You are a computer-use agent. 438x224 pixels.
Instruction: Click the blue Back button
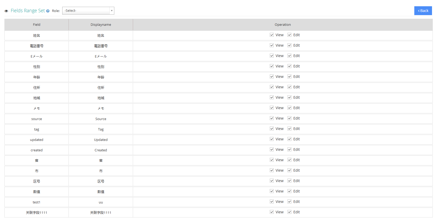tap(423, 11)
